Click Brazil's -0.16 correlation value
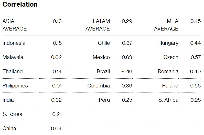The height and width of the screenshot is (135, 204). (126, 71)
